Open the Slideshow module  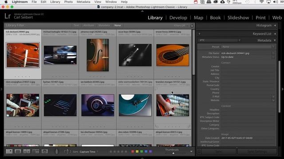click(238, 18)
